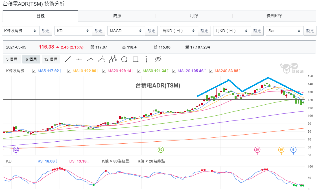The image size is (319, 193).
Task: Uncheck the MA240 checkbox
Action: (211, 71)
